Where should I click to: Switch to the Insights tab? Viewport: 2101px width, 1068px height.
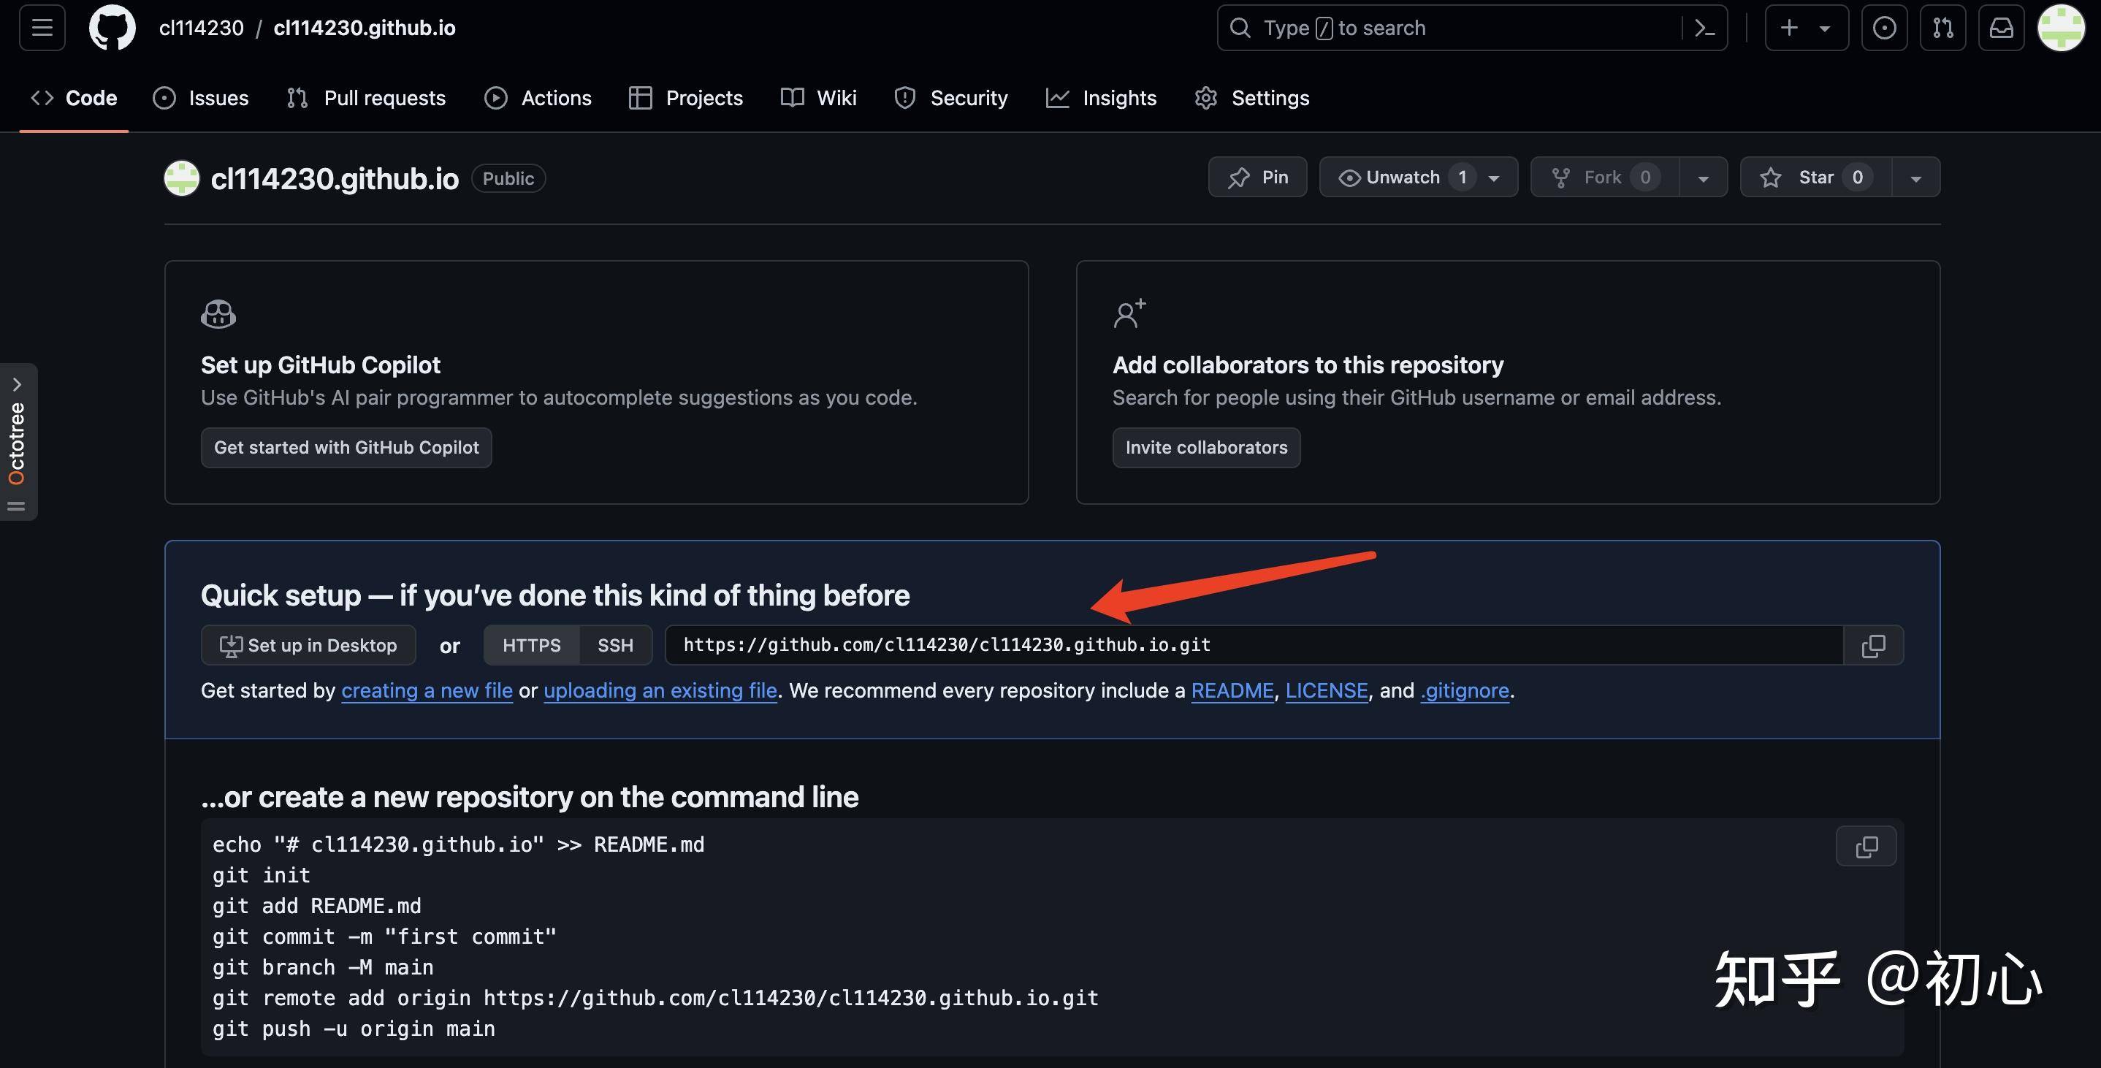[1101, 98]
